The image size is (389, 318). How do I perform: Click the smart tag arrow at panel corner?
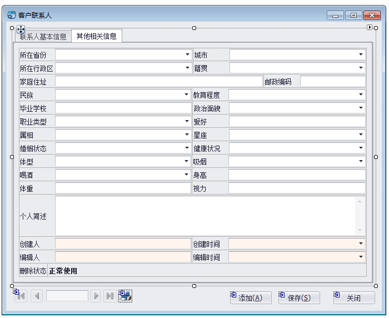point(370,27)
